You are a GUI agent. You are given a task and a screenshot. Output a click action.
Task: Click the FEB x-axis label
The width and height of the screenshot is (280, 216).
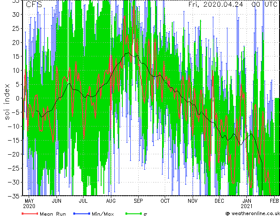point(274,201)
